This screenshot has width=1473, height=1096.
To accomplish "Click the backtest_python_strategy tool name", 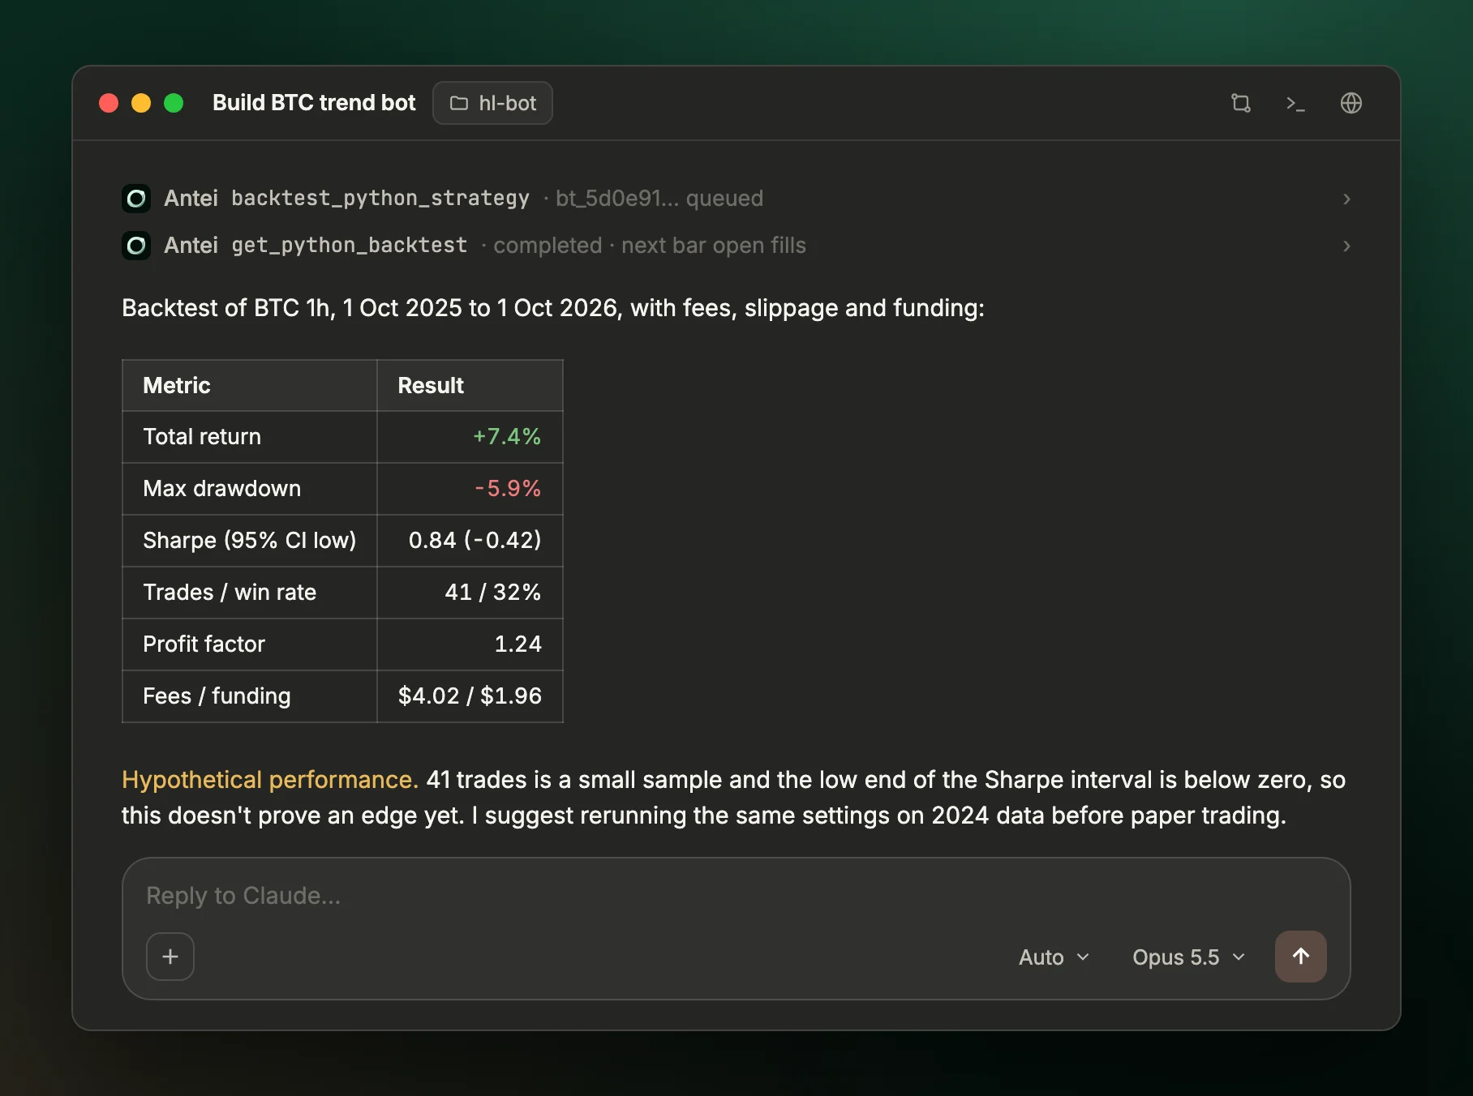I will [380, 199].
